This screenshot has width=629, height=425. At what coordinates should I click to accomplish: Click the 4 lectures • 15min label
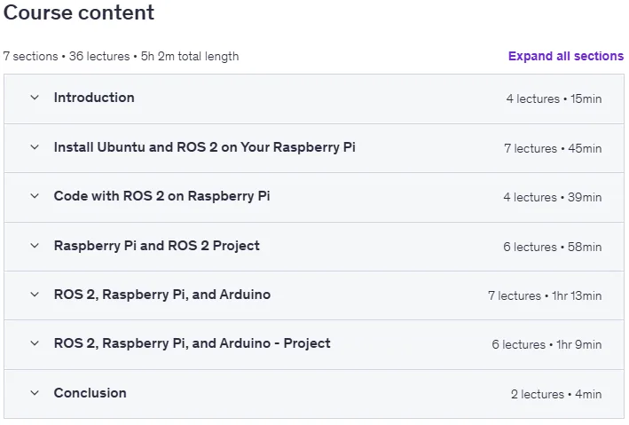pyautogui.click(x=554, y=98)
